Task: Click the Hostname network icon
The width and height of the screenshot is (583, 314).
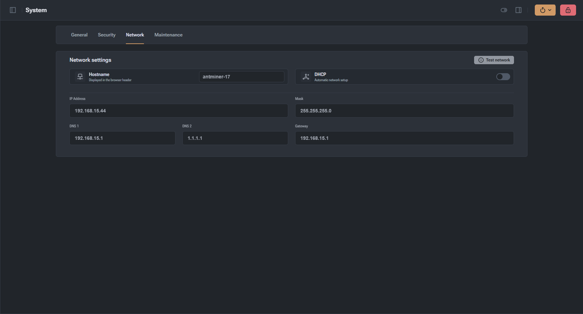Action: [x=80, y=77]
